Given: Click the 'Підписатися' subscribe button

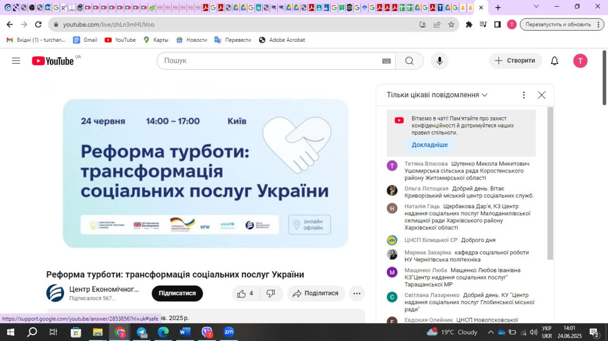Looking at the screenshot, I should click(x=177, y=293).
